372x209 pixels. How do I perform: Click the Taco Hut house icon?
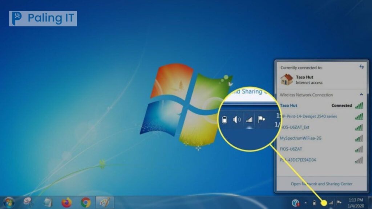point(287,79)
